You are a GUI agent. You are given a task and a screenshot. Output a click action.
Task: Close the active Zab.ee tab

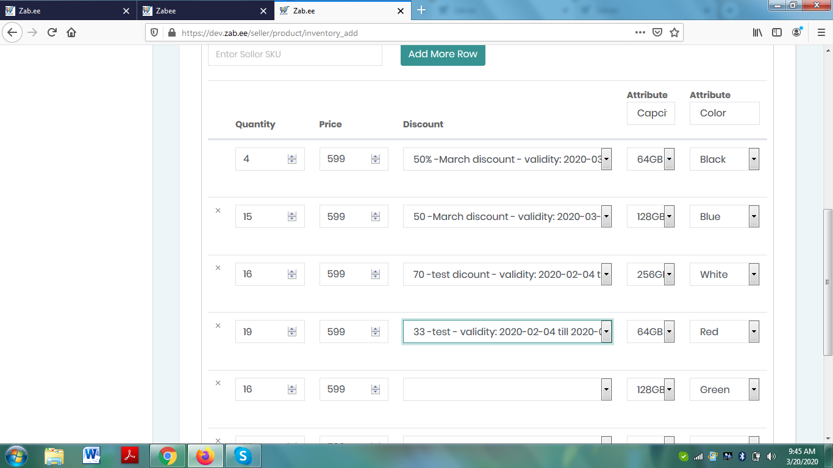(x=401, y=10)
